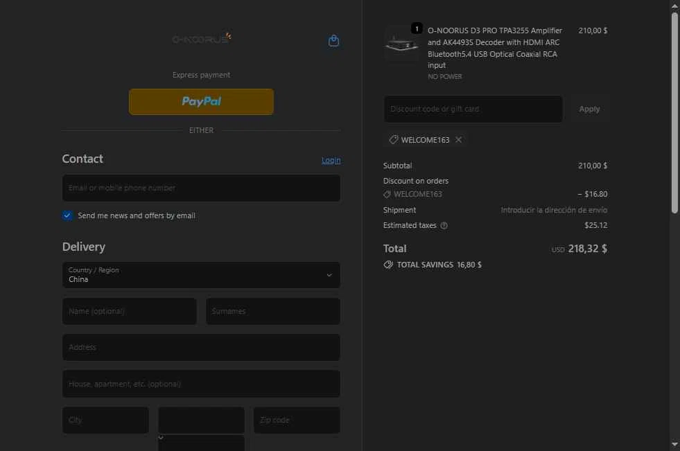Click the O-NOORUS store logo
680x451 pixels.
(x=202, y=39)
